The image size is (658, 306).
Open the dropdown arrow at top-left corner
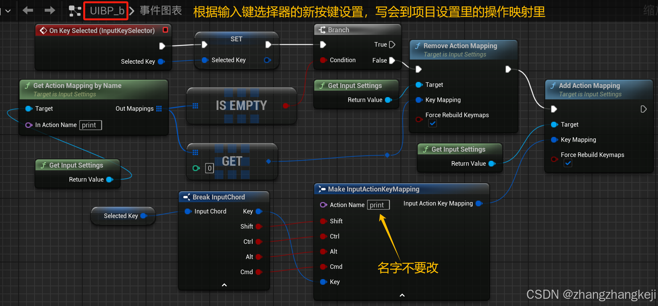pyautogui.click(x=8, y=11)
